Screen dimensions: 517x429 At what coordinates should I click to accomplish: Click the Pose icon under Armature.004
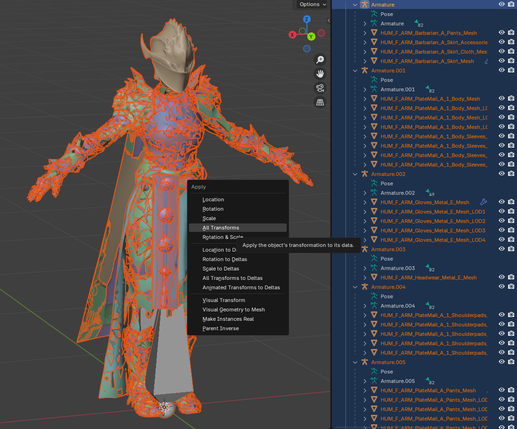click(x=374, y=296)
